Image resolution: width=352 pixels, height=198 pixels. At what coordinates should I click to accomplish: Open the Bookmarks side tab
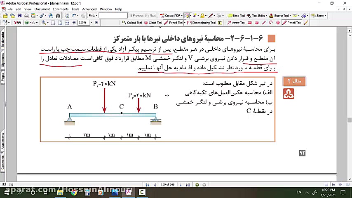point(2,39)
